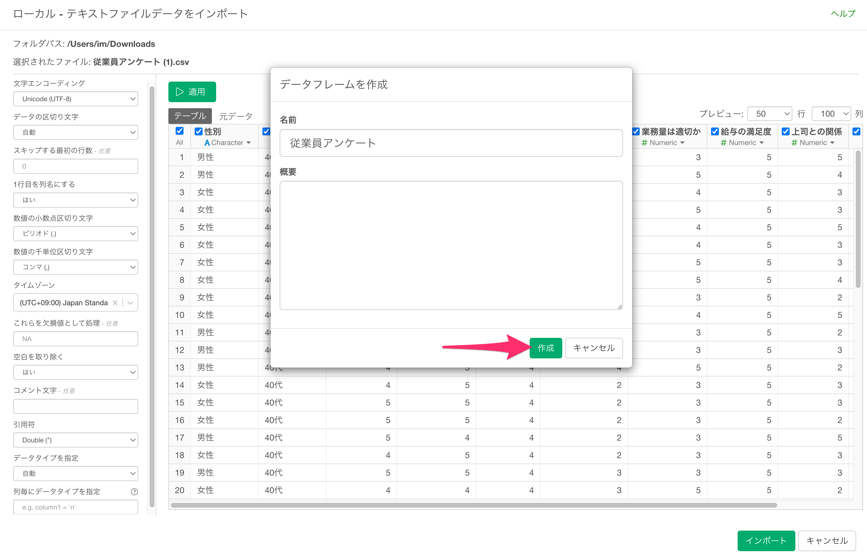The height and width of the screenshot is (556, 867).
Task: Click the green 適用 button
Action: tap(192, 92)
